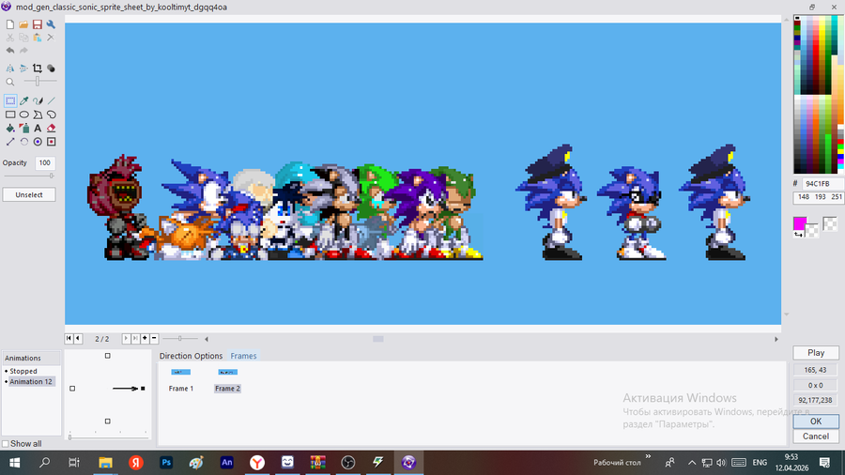Click the Cancel button
Viewport: 845px width, 475px height.
tap(816, 437)
